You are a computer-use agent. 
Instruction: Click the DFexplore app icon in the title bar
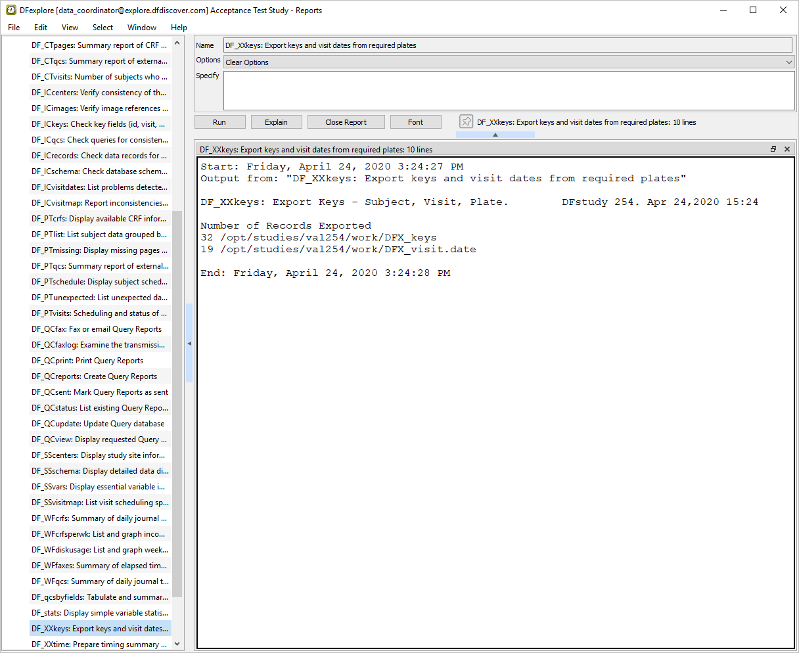[x=11, y=10]
